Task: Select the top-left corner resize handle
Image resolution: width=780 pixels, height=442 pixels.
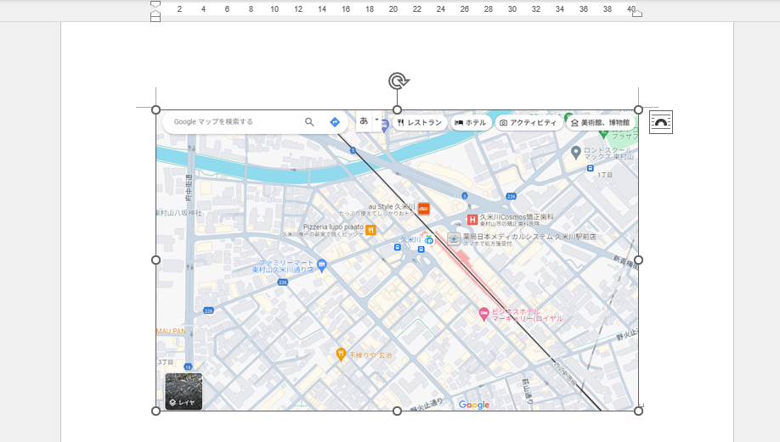Action: pos(155,109)
